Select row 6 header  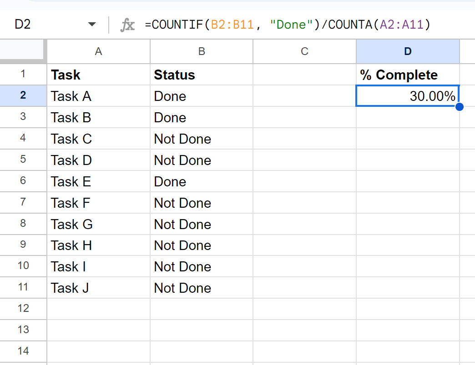(x=23, y=181)
